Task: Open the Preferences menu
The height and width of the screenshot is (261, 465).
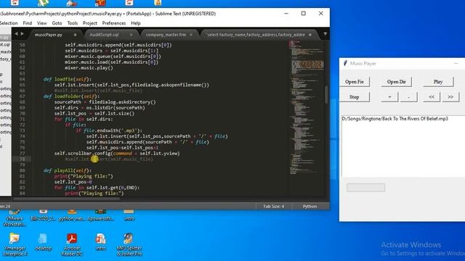Action: tap(114, 23)
